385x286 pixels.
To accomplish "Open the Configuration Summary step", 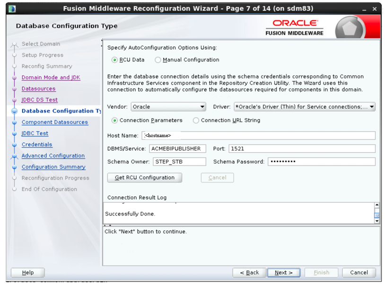I will click(53, 167).
